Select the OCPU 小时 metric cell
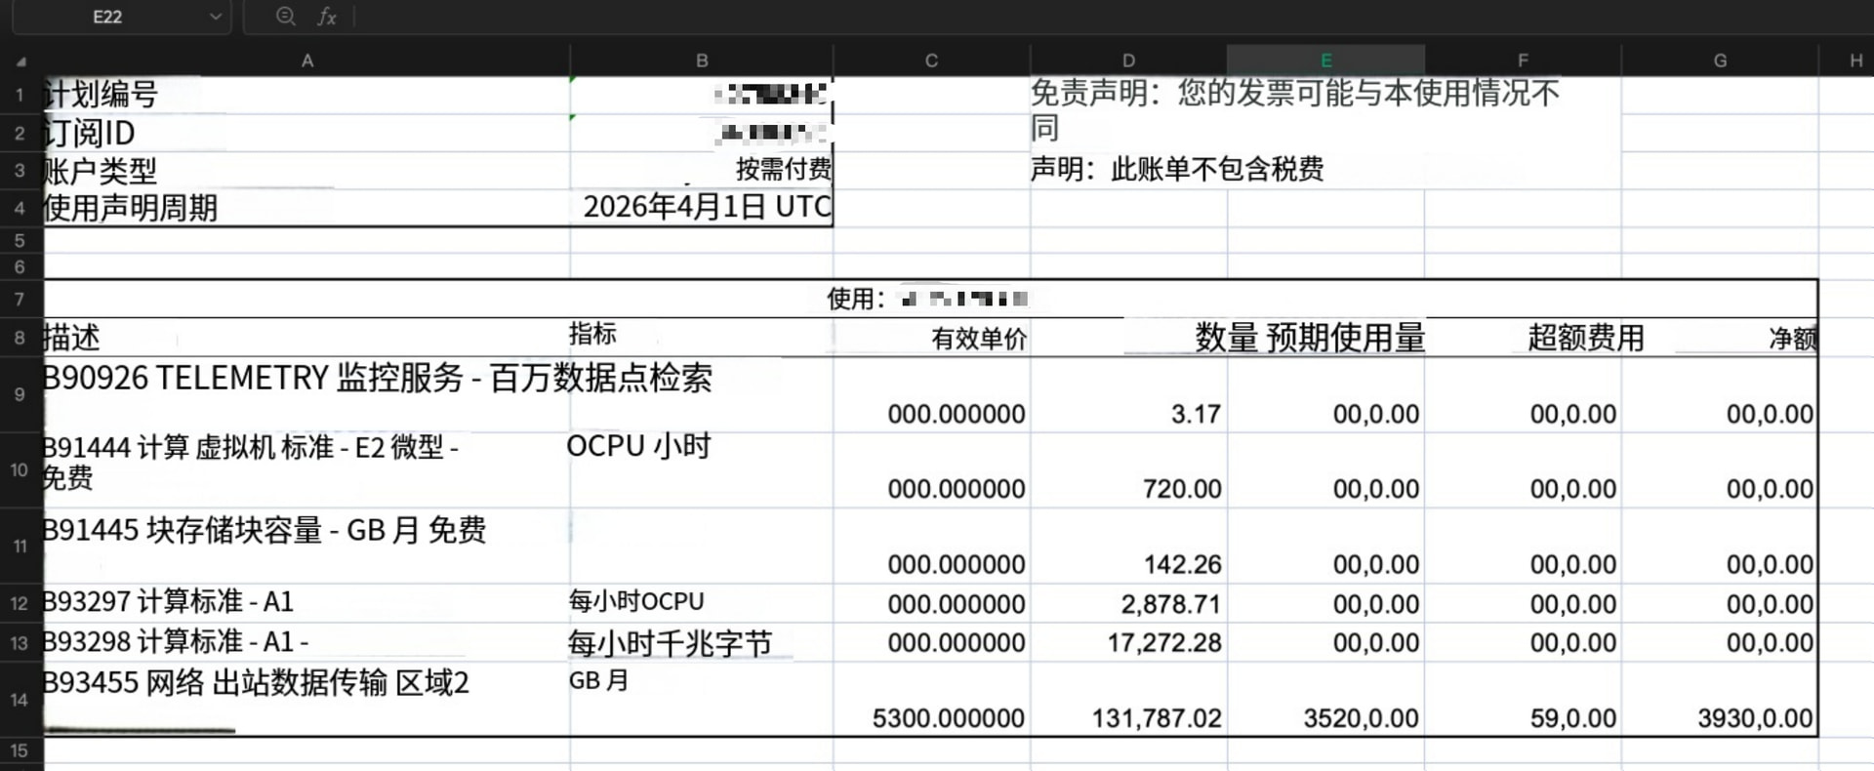The height and width of the screenshot is (771, 1874). [702, 469]
